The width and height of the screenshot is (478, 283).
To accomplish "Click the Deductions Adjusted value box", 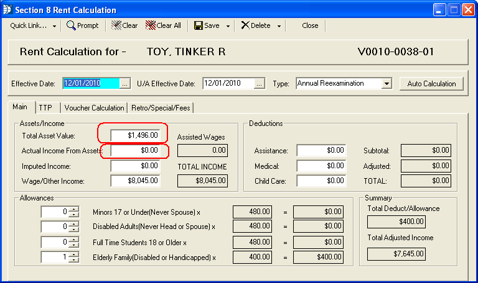I will 426,166.
